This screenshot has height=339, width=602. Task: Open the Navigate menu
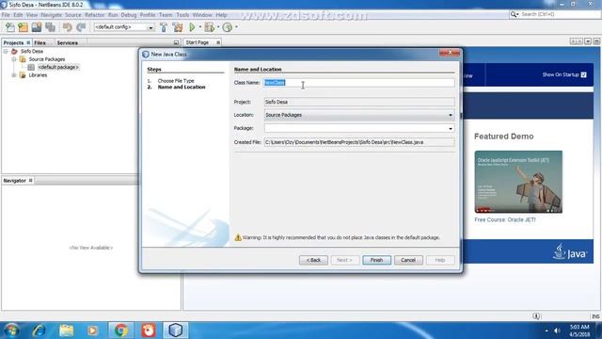[52, 15]
